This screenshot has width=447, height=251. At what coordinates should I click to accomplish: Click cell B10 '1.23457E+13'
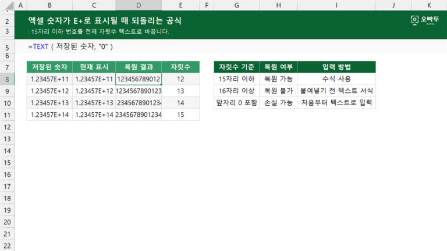point(49,103)
